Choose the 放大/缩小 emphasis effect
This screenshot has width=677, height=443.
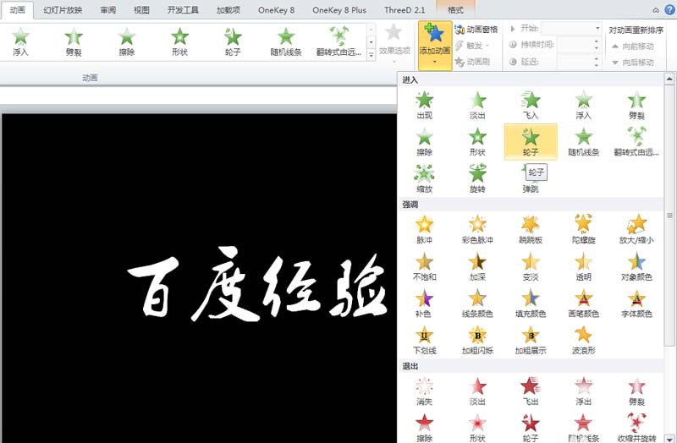point(636,229)
